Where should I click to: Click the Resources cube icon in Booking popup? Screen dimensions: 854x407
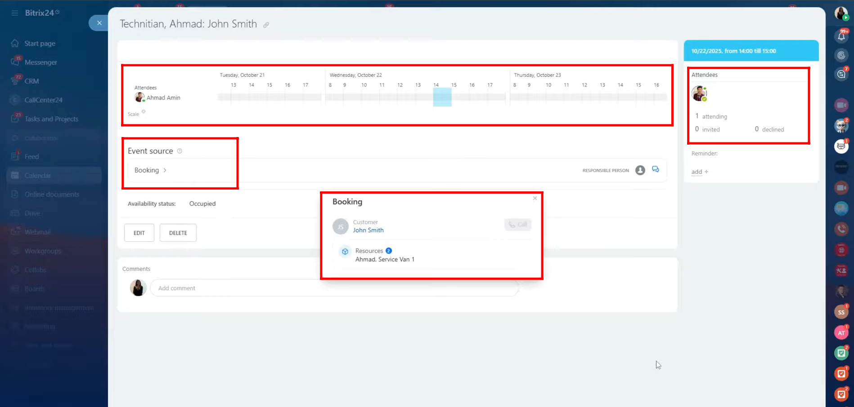[345, 252]
